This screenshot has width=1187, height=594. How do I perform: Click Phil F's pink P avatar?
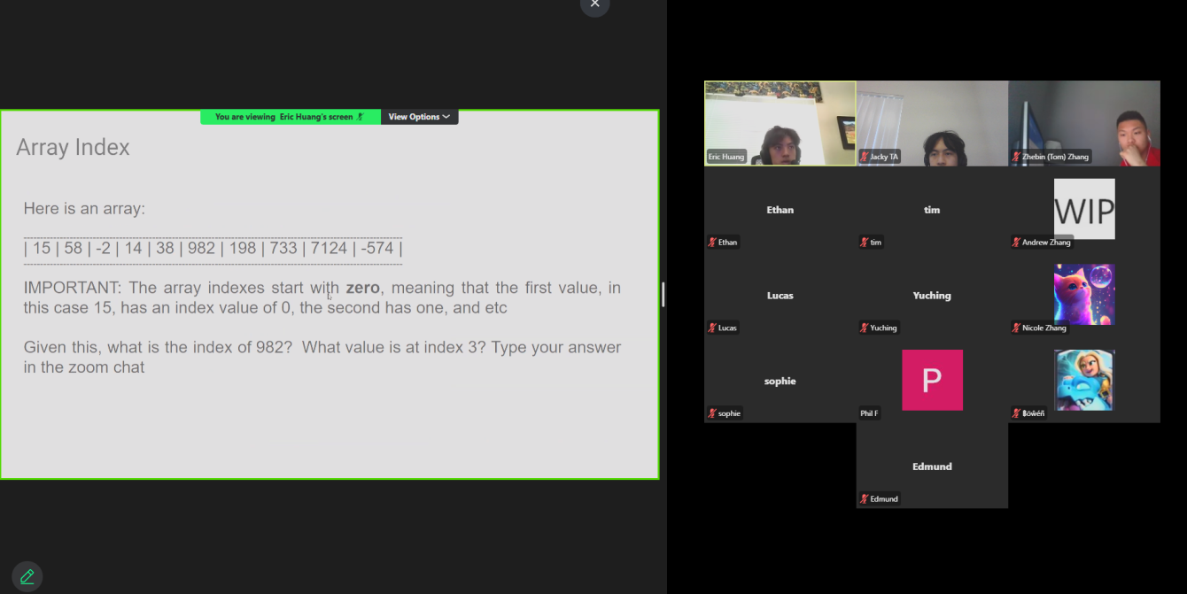point(932,380)
